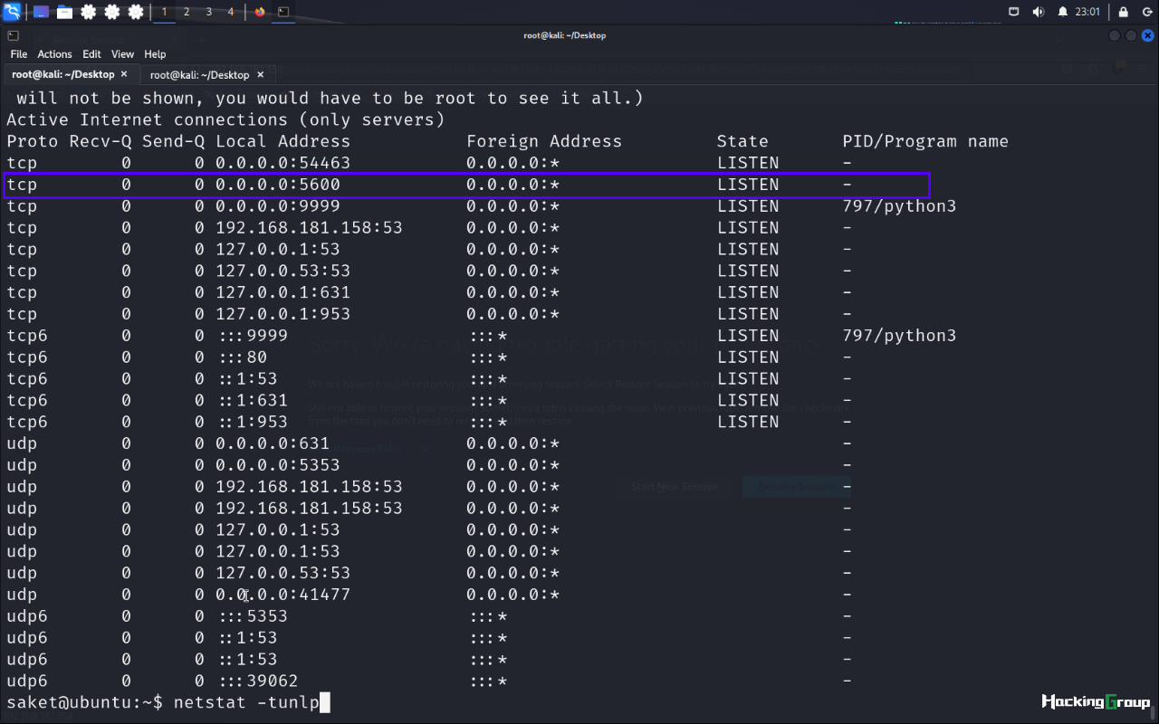Click the log out icon in panel
Screen dimensions: 1159x724
1146,12
